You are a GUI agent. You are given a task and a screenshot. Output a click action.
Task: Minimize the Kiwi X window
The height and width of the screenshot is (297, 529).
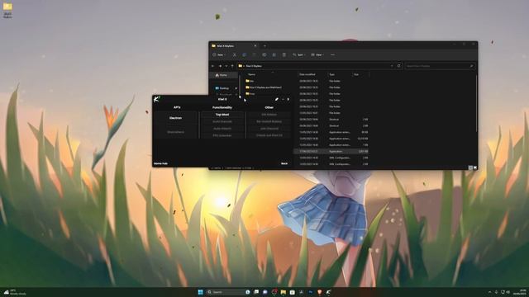coord(283,99)
